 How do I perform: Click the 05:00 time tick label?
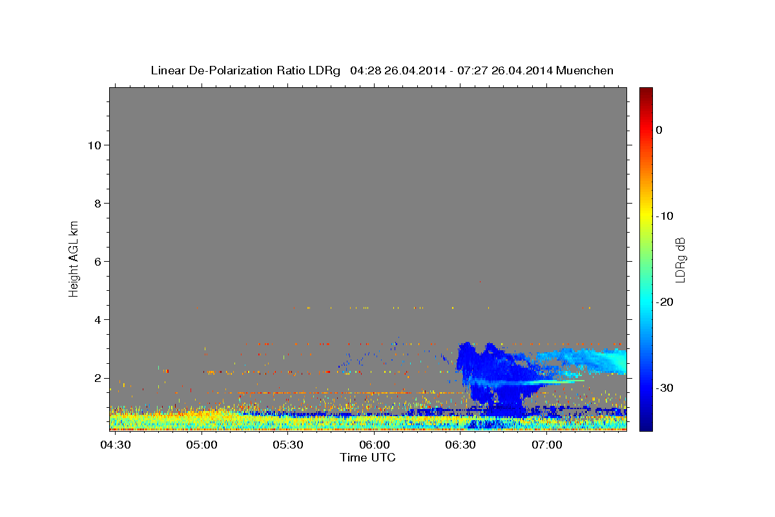tap(202, 445)
